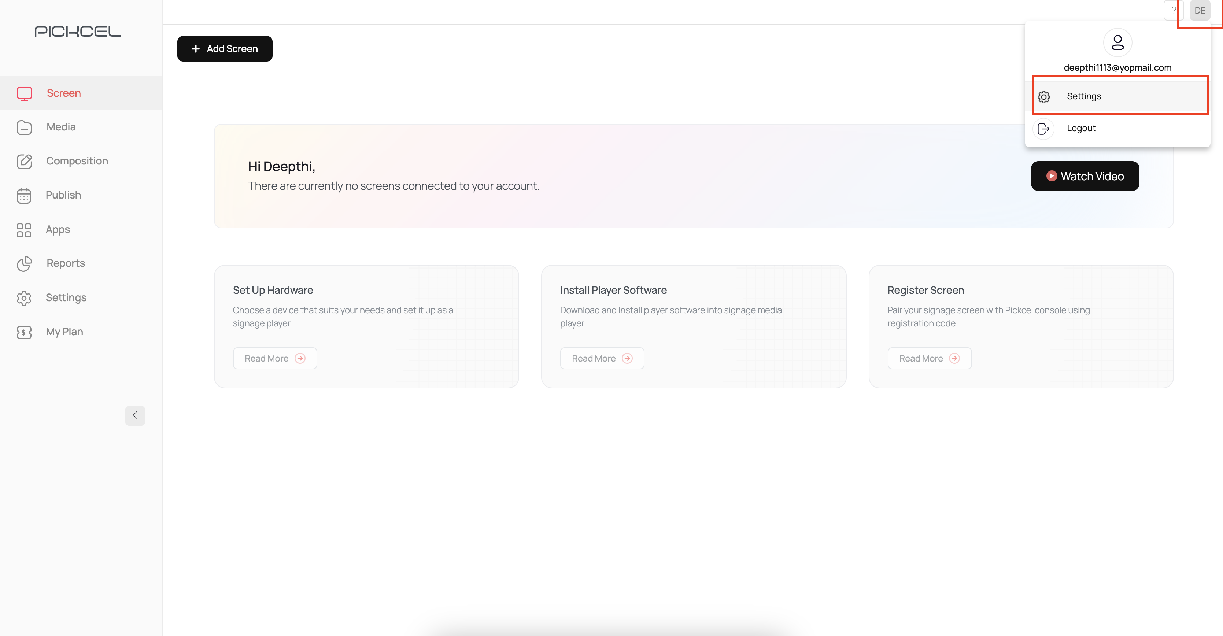The height and width of the screenshot is (636, 1223).
Task: Click the Reports pie chart icon
Action: tap(24, 263)
